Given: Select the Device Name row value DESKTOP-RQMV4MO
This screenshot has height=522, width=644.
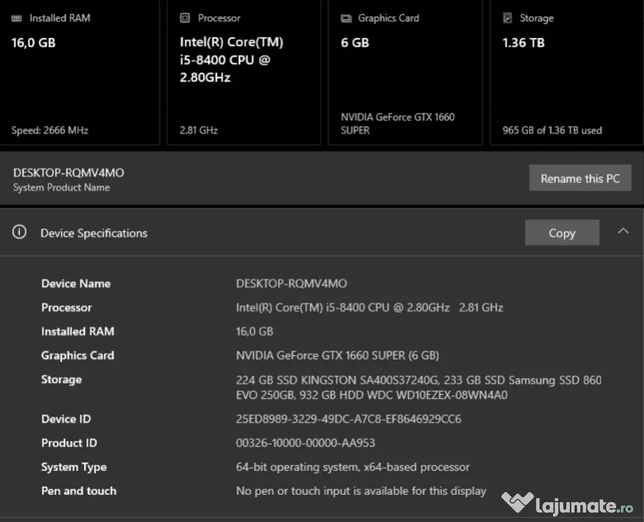Looking at the screenshot, I should point(291,283).
